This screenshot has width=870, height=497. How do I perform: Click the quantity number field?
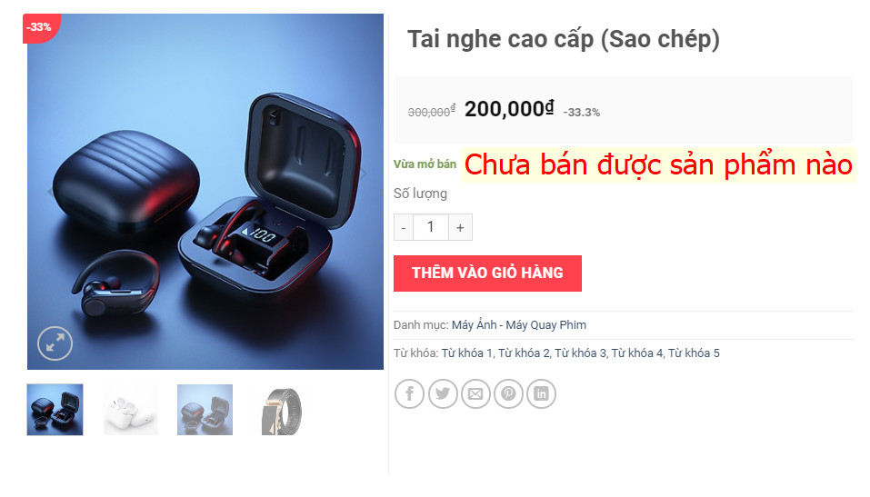[x=431, y=227]
